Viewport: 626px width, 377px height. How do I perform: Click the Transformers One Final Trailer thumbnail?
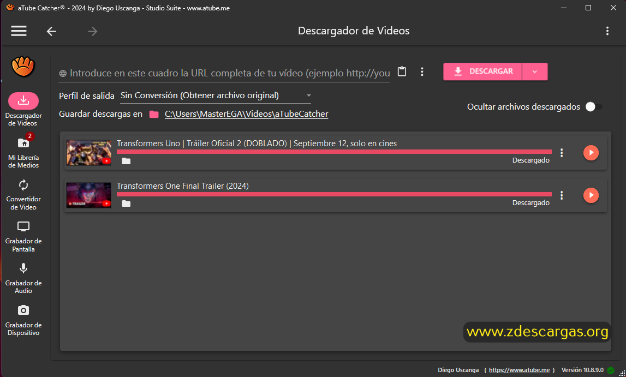pos(88,195)
